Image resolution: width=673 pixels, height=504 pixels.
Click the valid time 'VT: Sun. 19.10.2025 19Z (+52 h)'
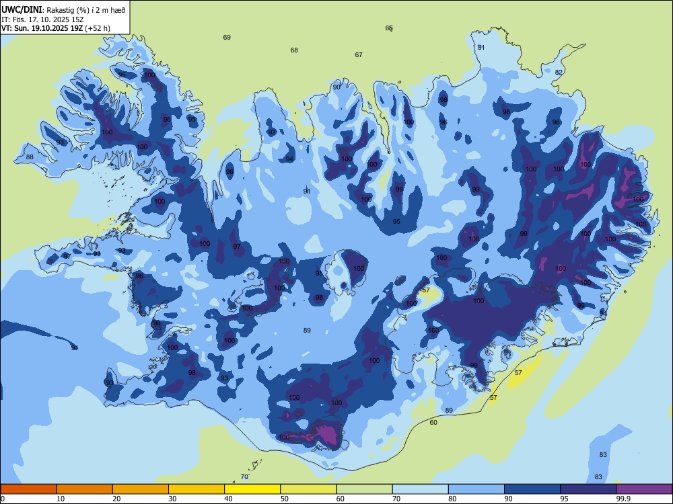click(x=56, y=28)
